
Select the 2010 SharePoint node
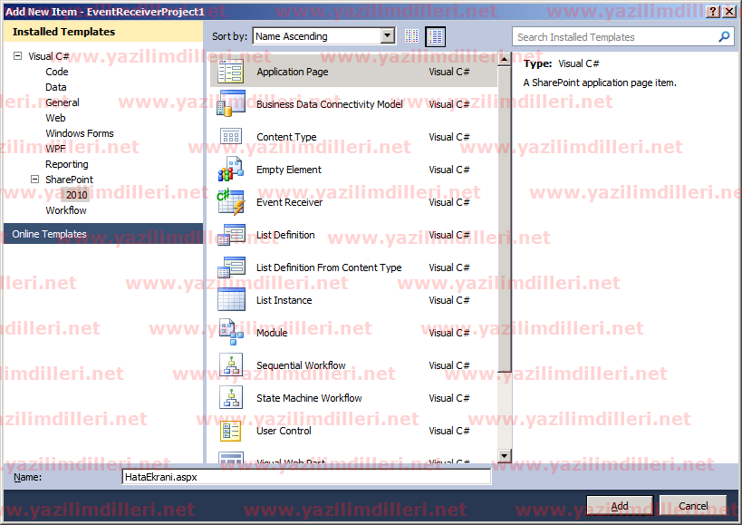coord(76,195)
